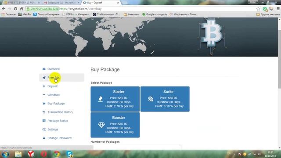281x158 pixels.
Task: Bookmark this page with the star
Action: (258, 9)
